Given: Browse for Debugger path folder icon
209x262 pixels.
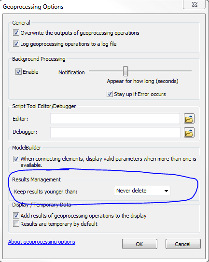Looking at the screenshot, I should (x=189, y=133).
